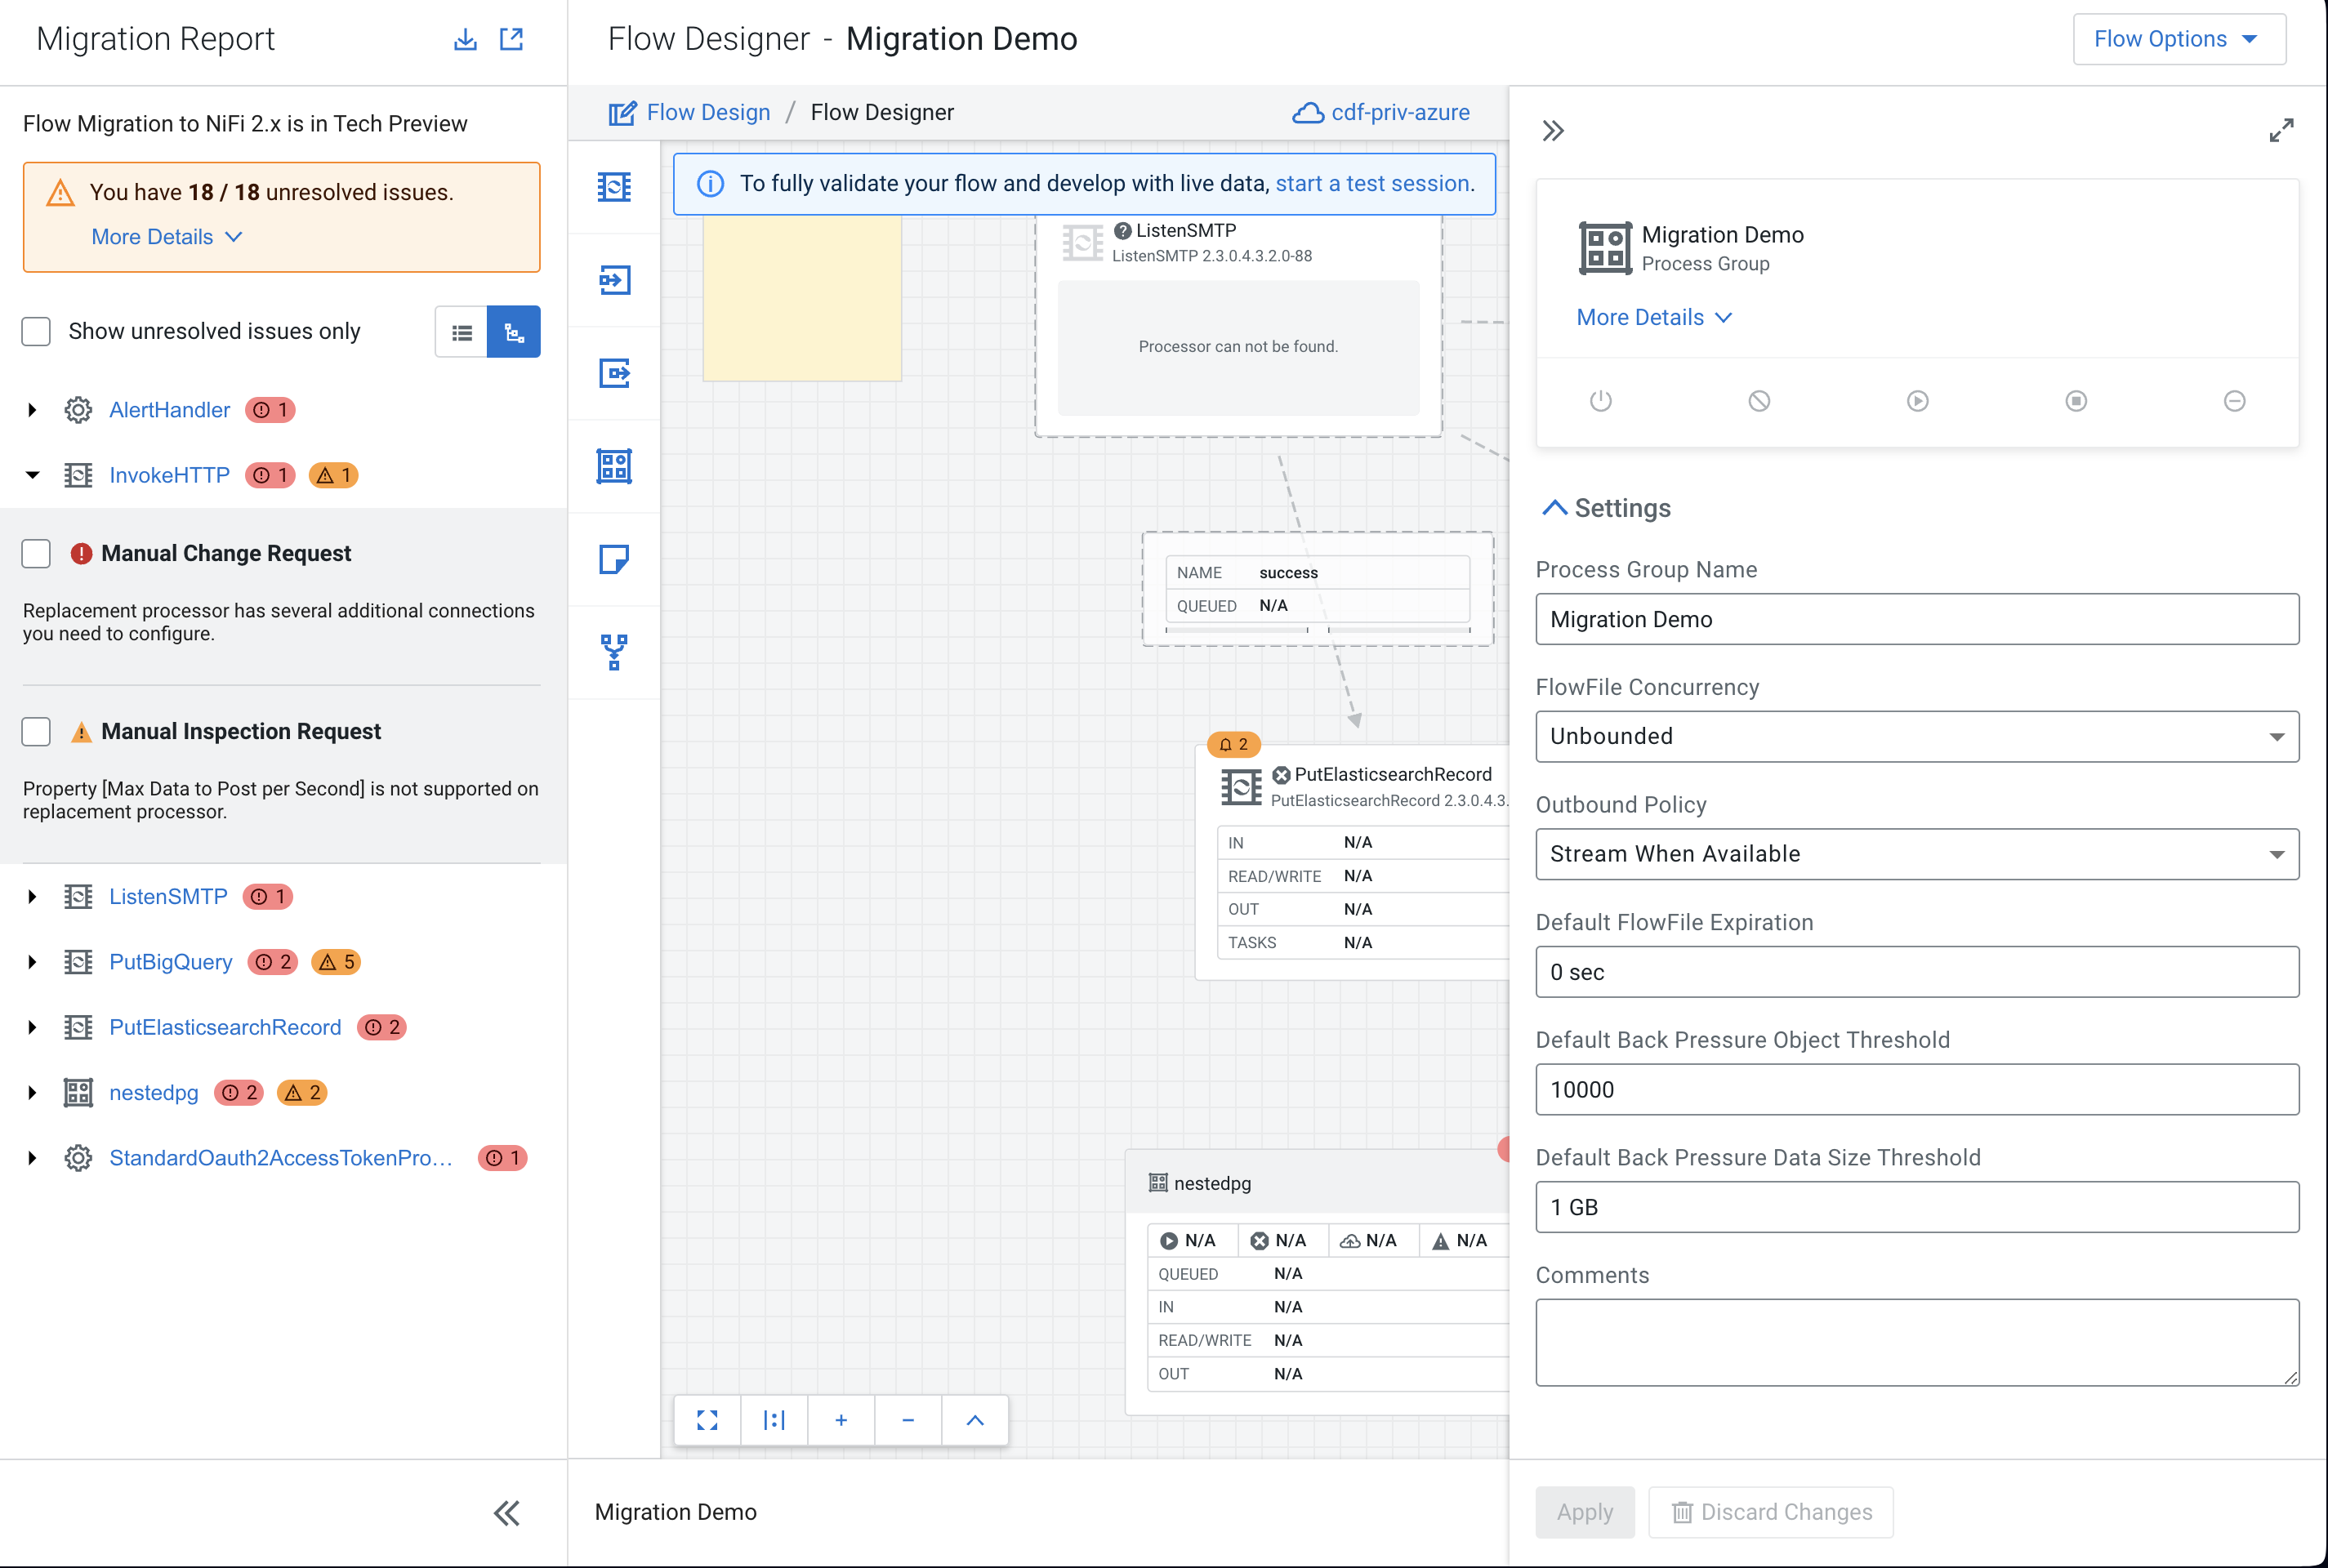
Task: Select the Label sticky-note icon in sidebar
Action: (x=614, y=559)
